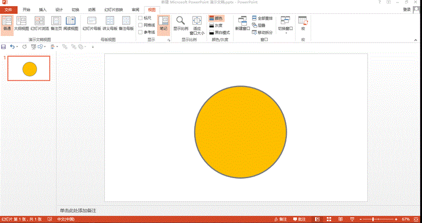
Task: Switch to the Animations (动画) tab
Action: (x=91, y=10)
